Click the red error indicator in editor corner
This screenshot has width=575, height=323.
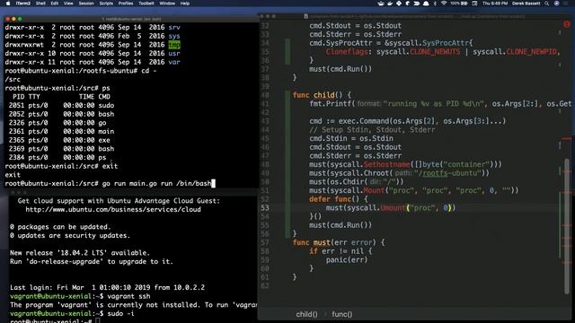567,24
